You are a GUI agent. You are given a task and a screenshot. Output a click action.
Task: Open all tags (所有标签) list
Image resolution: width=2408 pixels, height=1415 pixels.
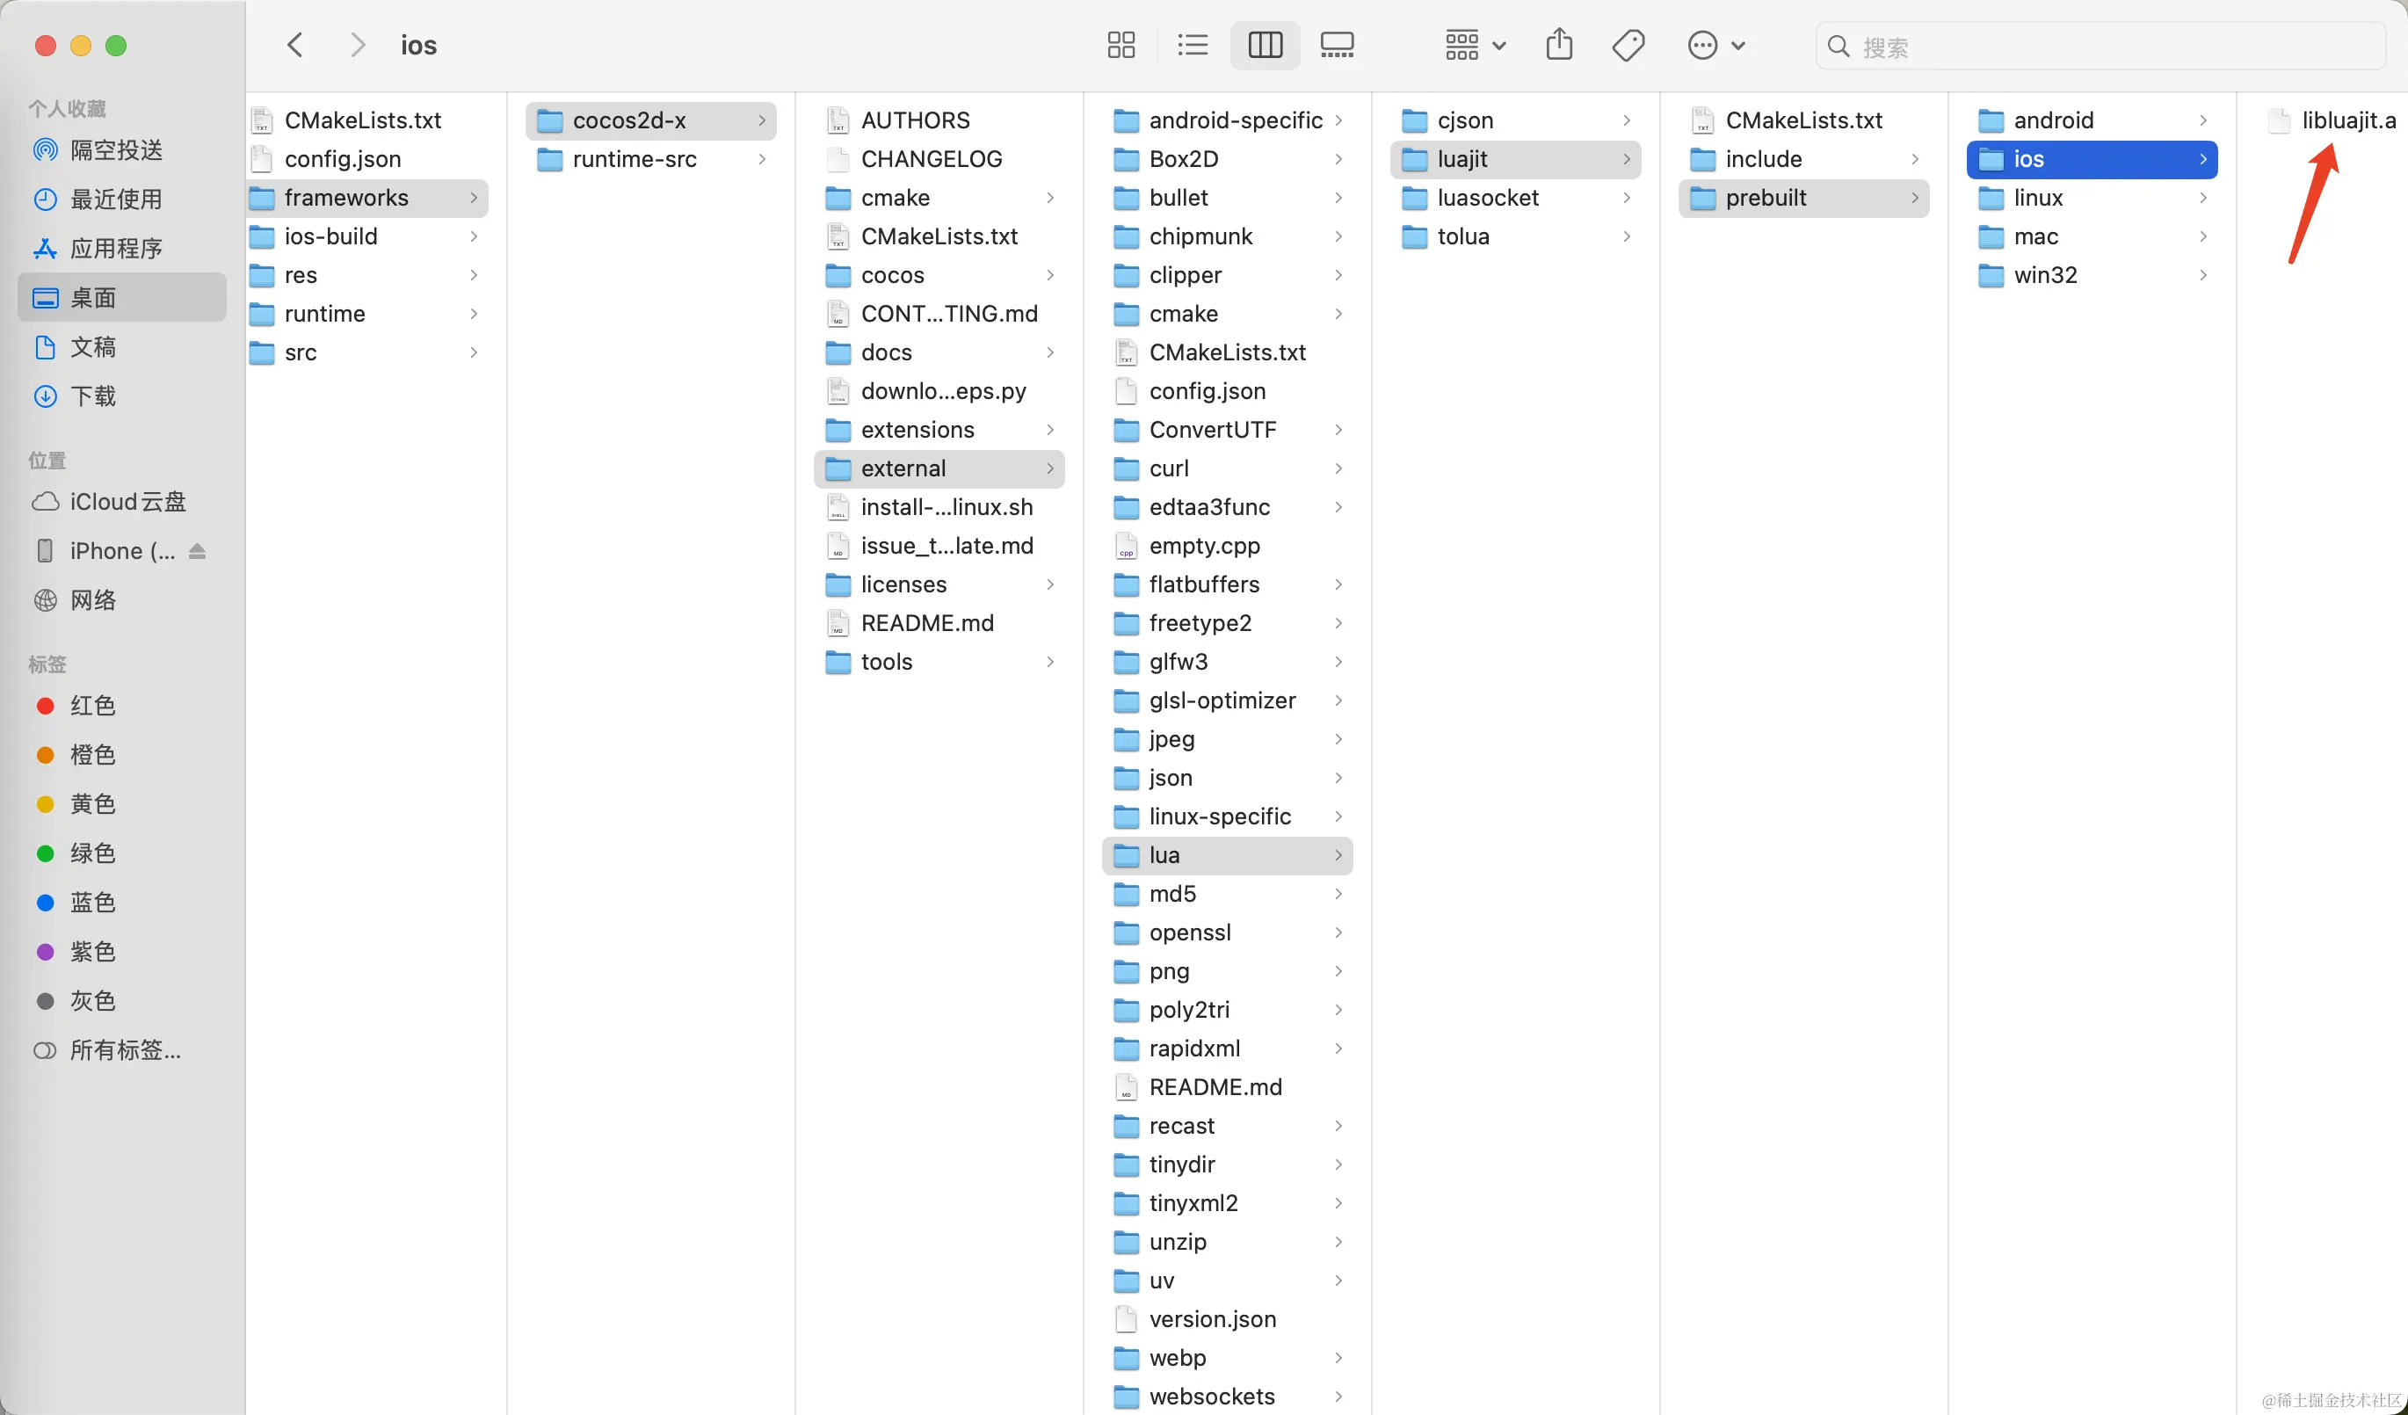124,1051
